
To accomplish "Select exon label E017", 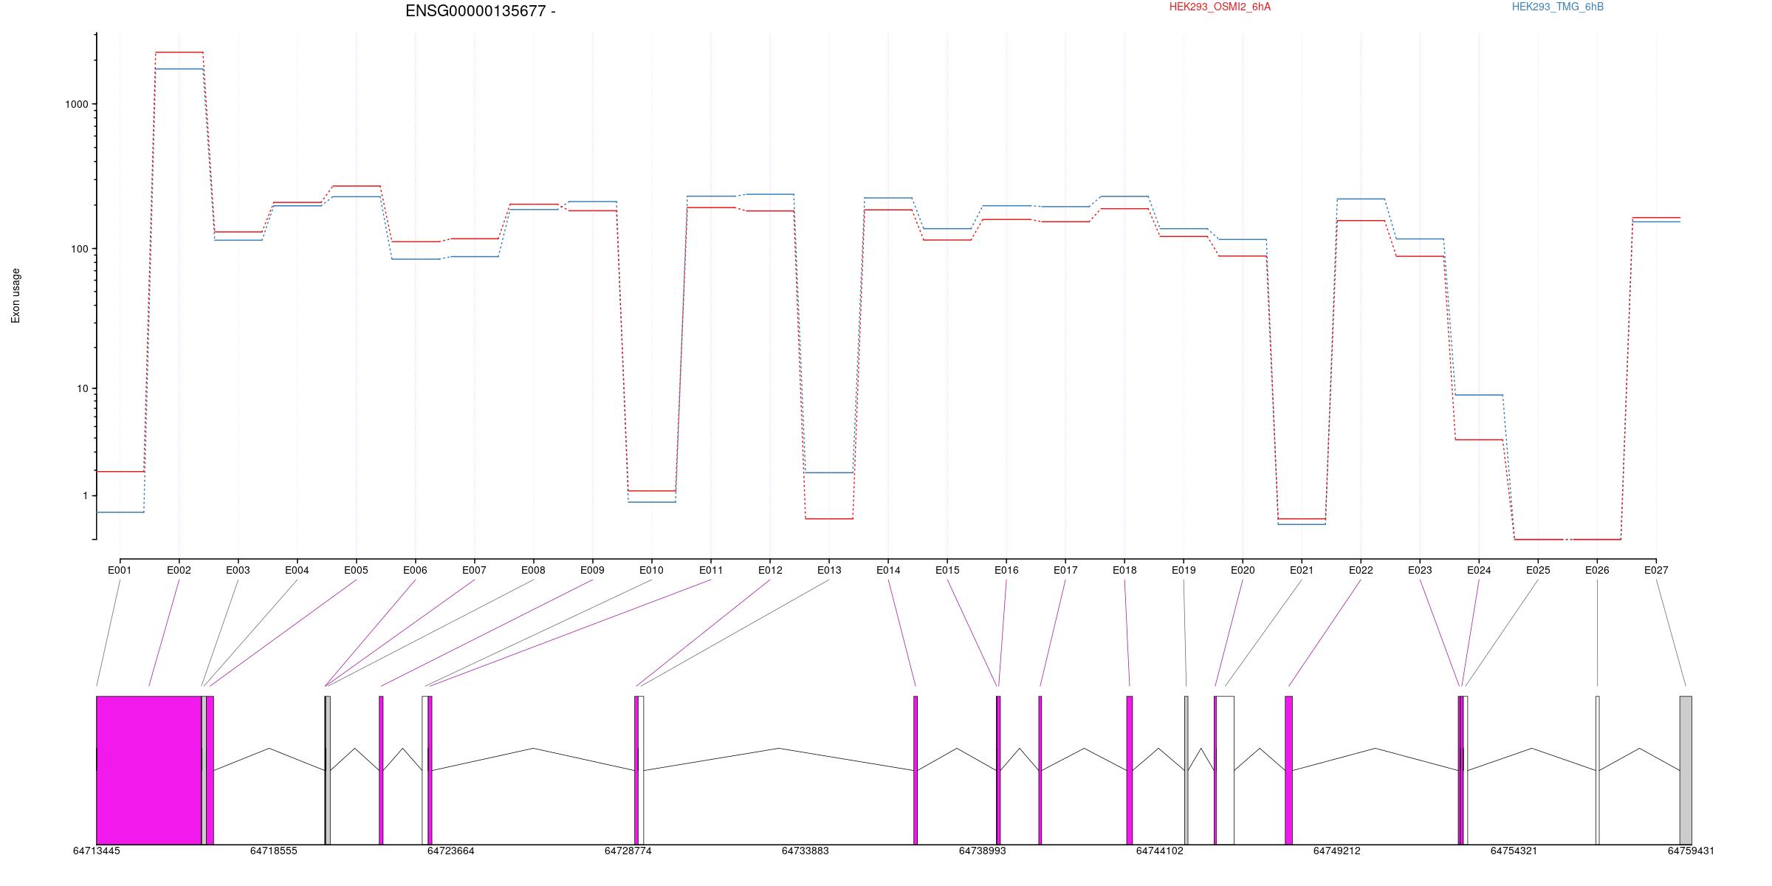I will [x=1065, y=570].
